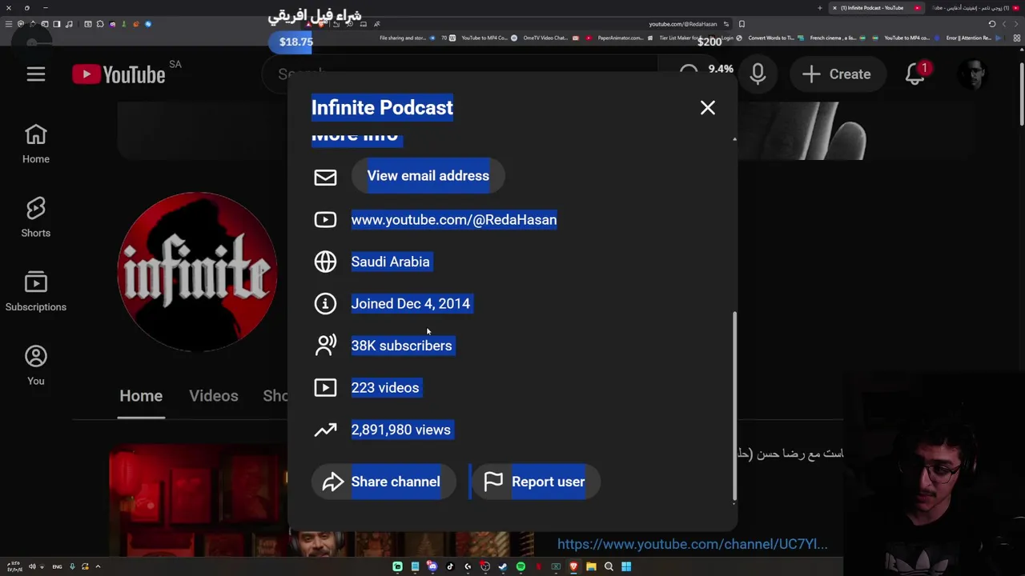Select the '38K subscribers' text
The image size is (1025, 576).
tap(401, 346)
